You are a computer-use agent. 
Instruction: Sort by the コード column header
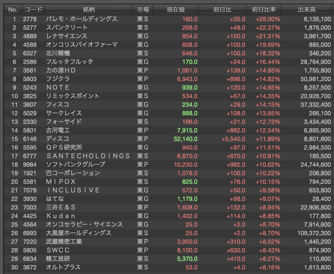33,9
